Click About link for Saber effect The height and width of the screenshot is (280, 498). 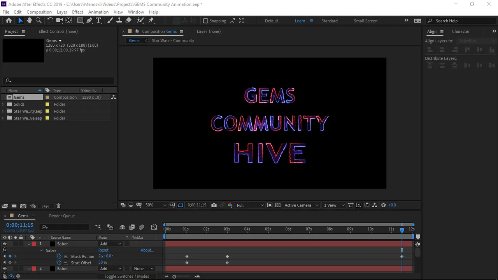point(147,250)
